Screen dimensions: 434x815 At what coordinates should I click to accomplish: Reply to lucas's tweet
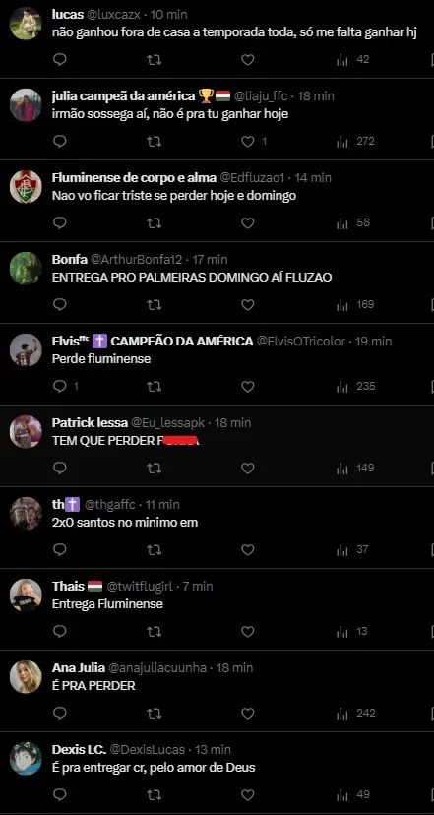[60, 60]
